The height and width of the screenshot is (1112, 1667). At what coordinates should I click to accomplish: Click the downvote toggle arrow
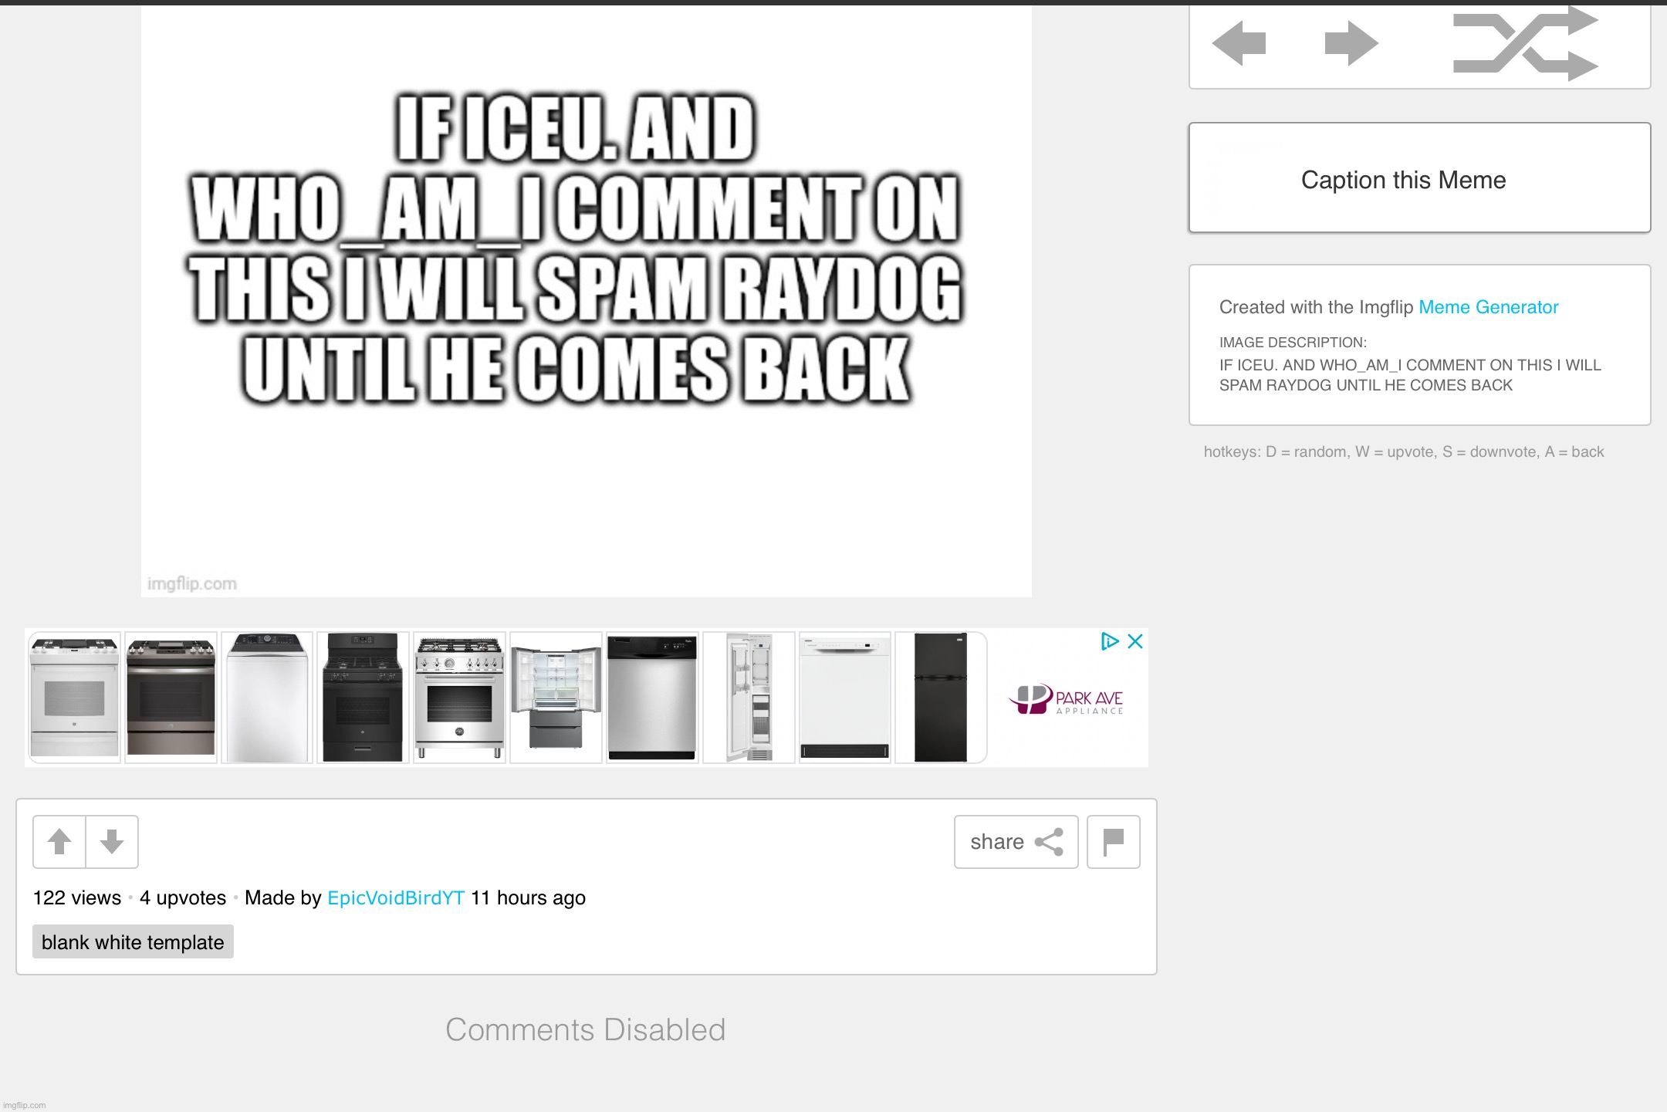(x=112, y=841)
